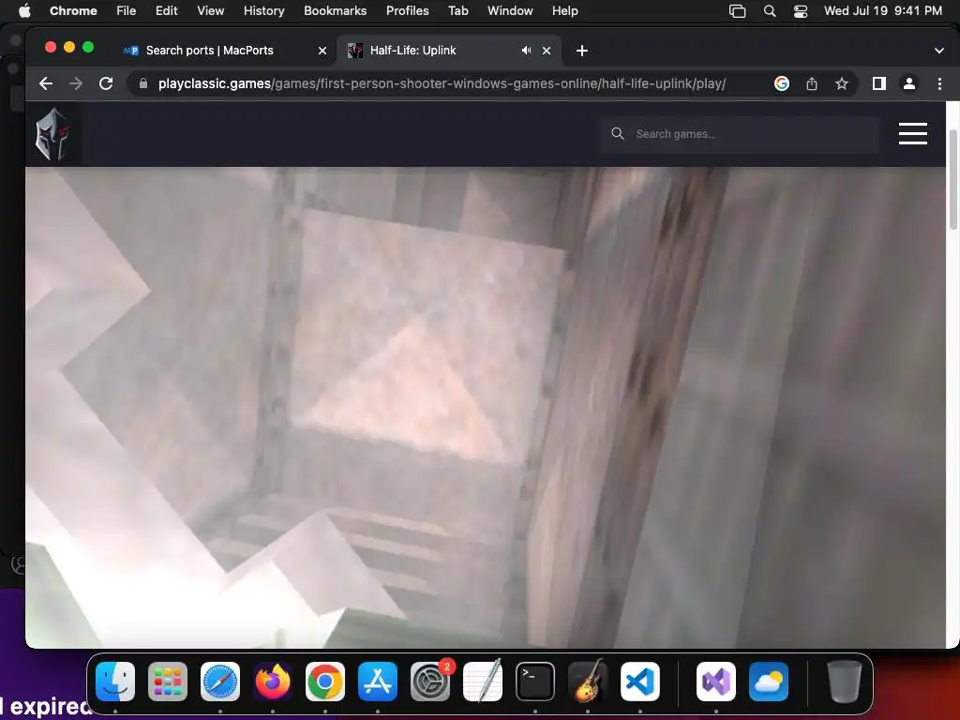
Task: Click the Stage Manager windows icon in menu bar
Action: (737, 11)
